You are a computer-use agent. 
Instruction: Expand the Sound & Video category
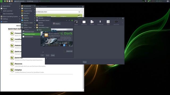[x=28, y=23]
